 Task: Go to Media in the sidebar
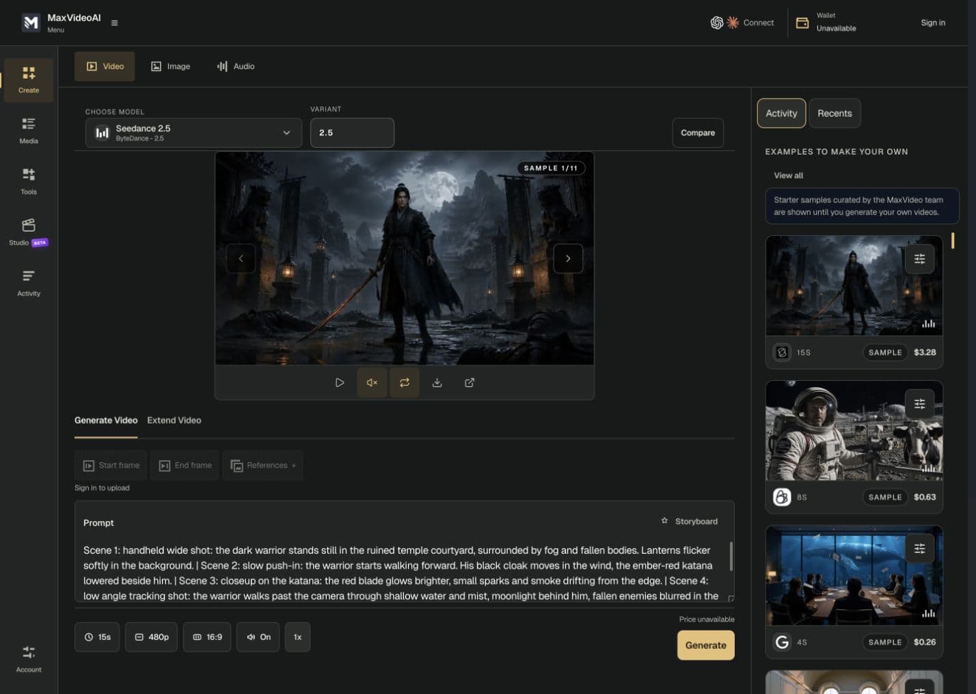click(29, 131)
